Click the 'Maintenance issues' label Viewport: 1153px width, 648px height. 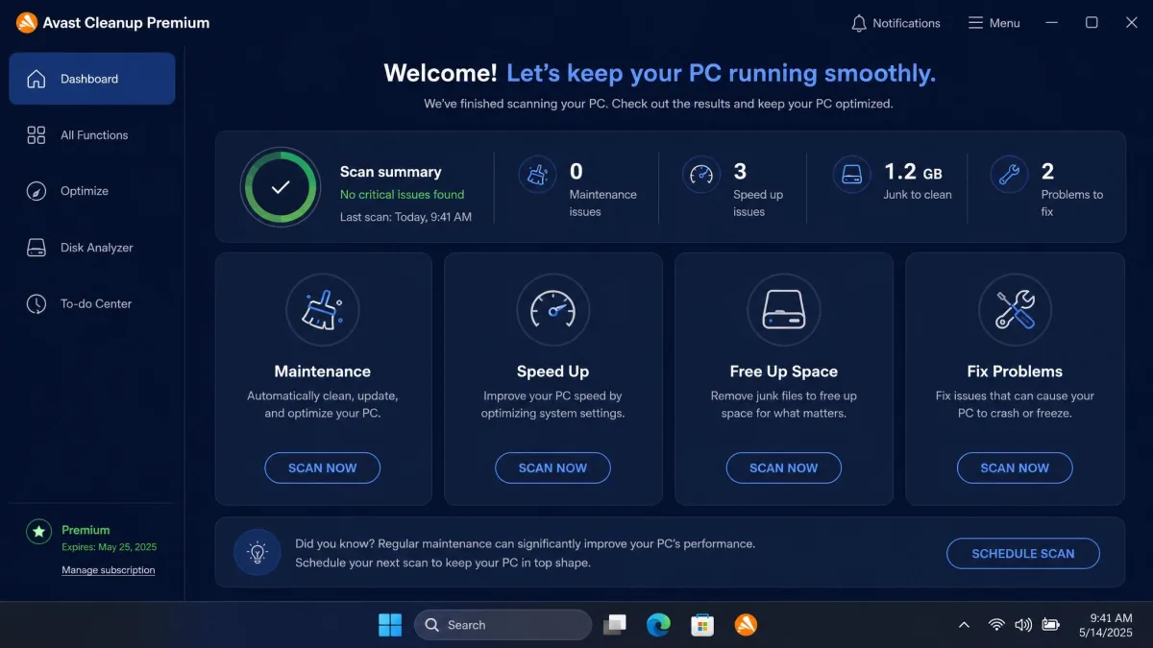point(603,204)
